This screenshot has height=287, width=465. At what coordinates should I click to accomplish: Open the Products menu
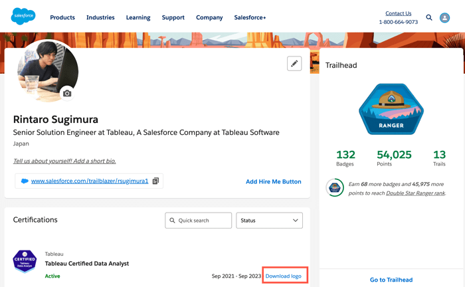tap(62, 18)
